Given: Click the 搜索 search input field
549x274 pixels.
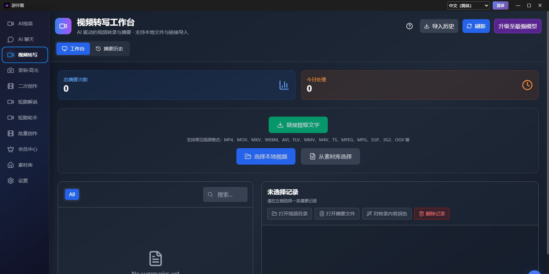Looking at the screenshot, I should tap(229, 194).
